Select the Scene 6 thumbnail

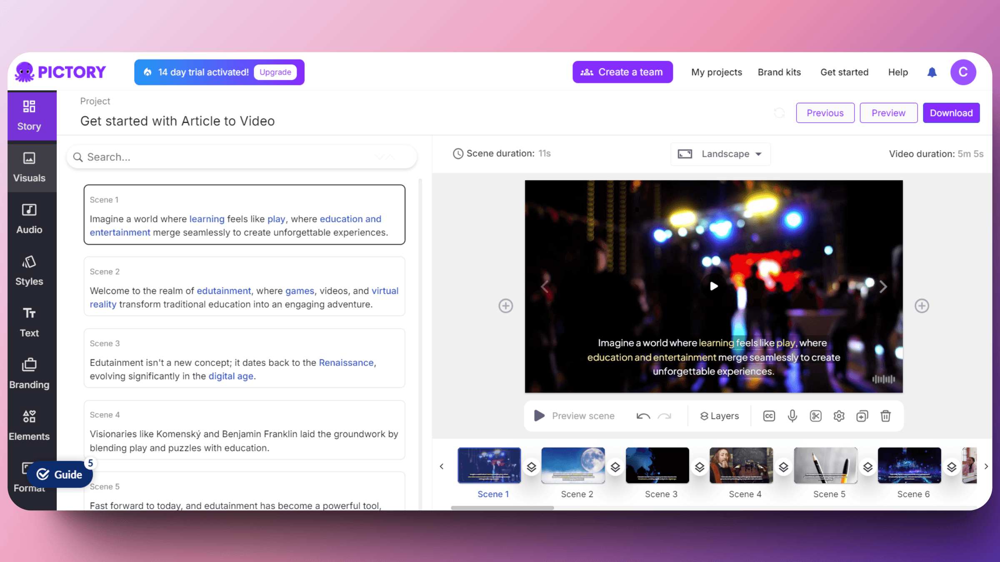[909, 465]
